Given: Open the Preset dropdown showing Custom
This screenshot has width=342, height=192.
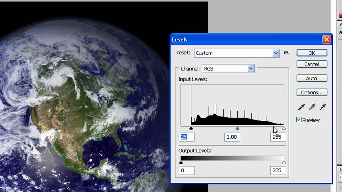Looking at the screenshot, I should (237, 53).
